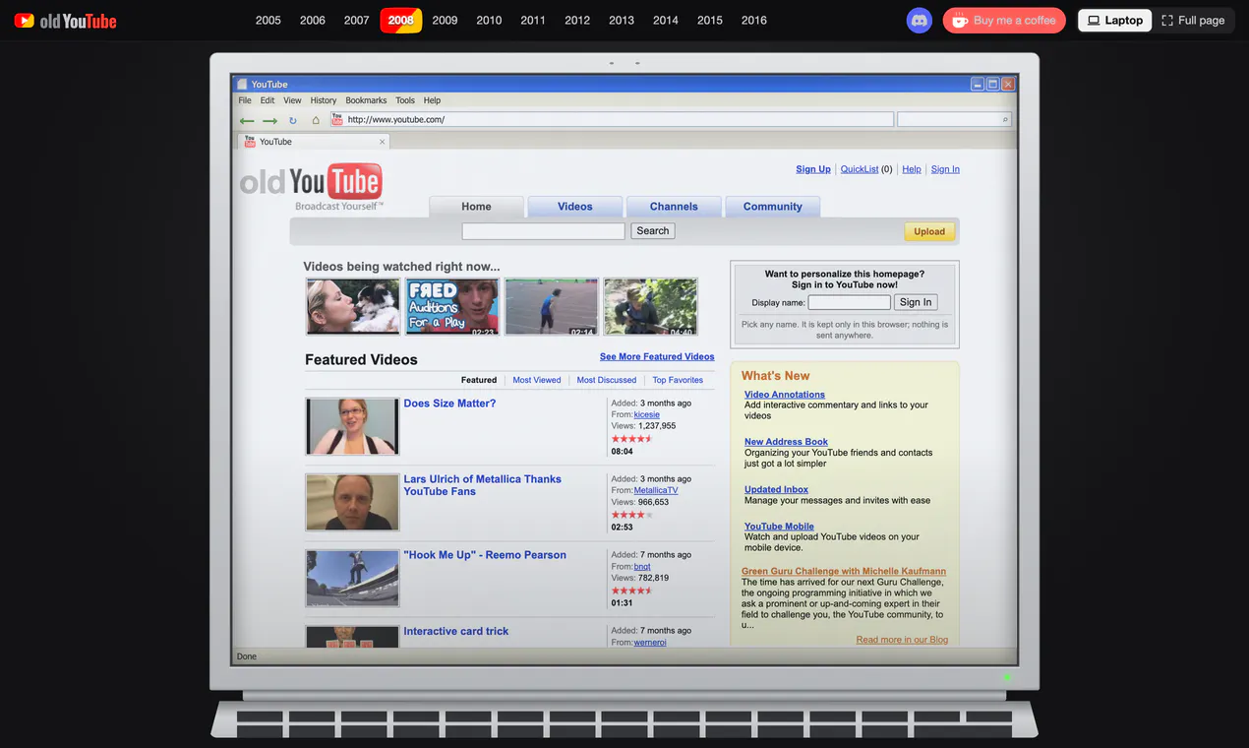1249x748 pixels.
Task: Click the MetallicaTV uploader link
Action: 656,490
